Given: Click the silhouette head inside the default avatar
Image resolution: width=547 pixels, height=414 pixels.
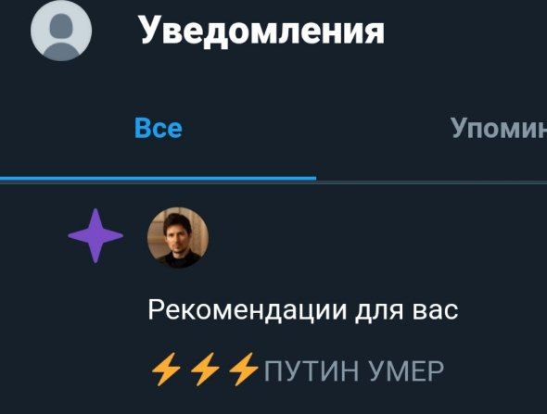Looking at the screenshot, I should (x=61, y=25).
